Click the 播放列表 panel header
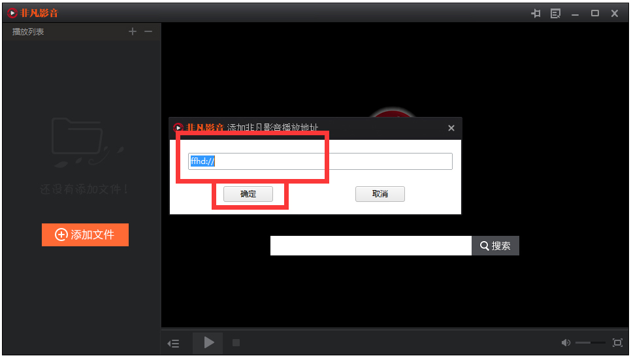631x358 pixels. coord(28,32)
